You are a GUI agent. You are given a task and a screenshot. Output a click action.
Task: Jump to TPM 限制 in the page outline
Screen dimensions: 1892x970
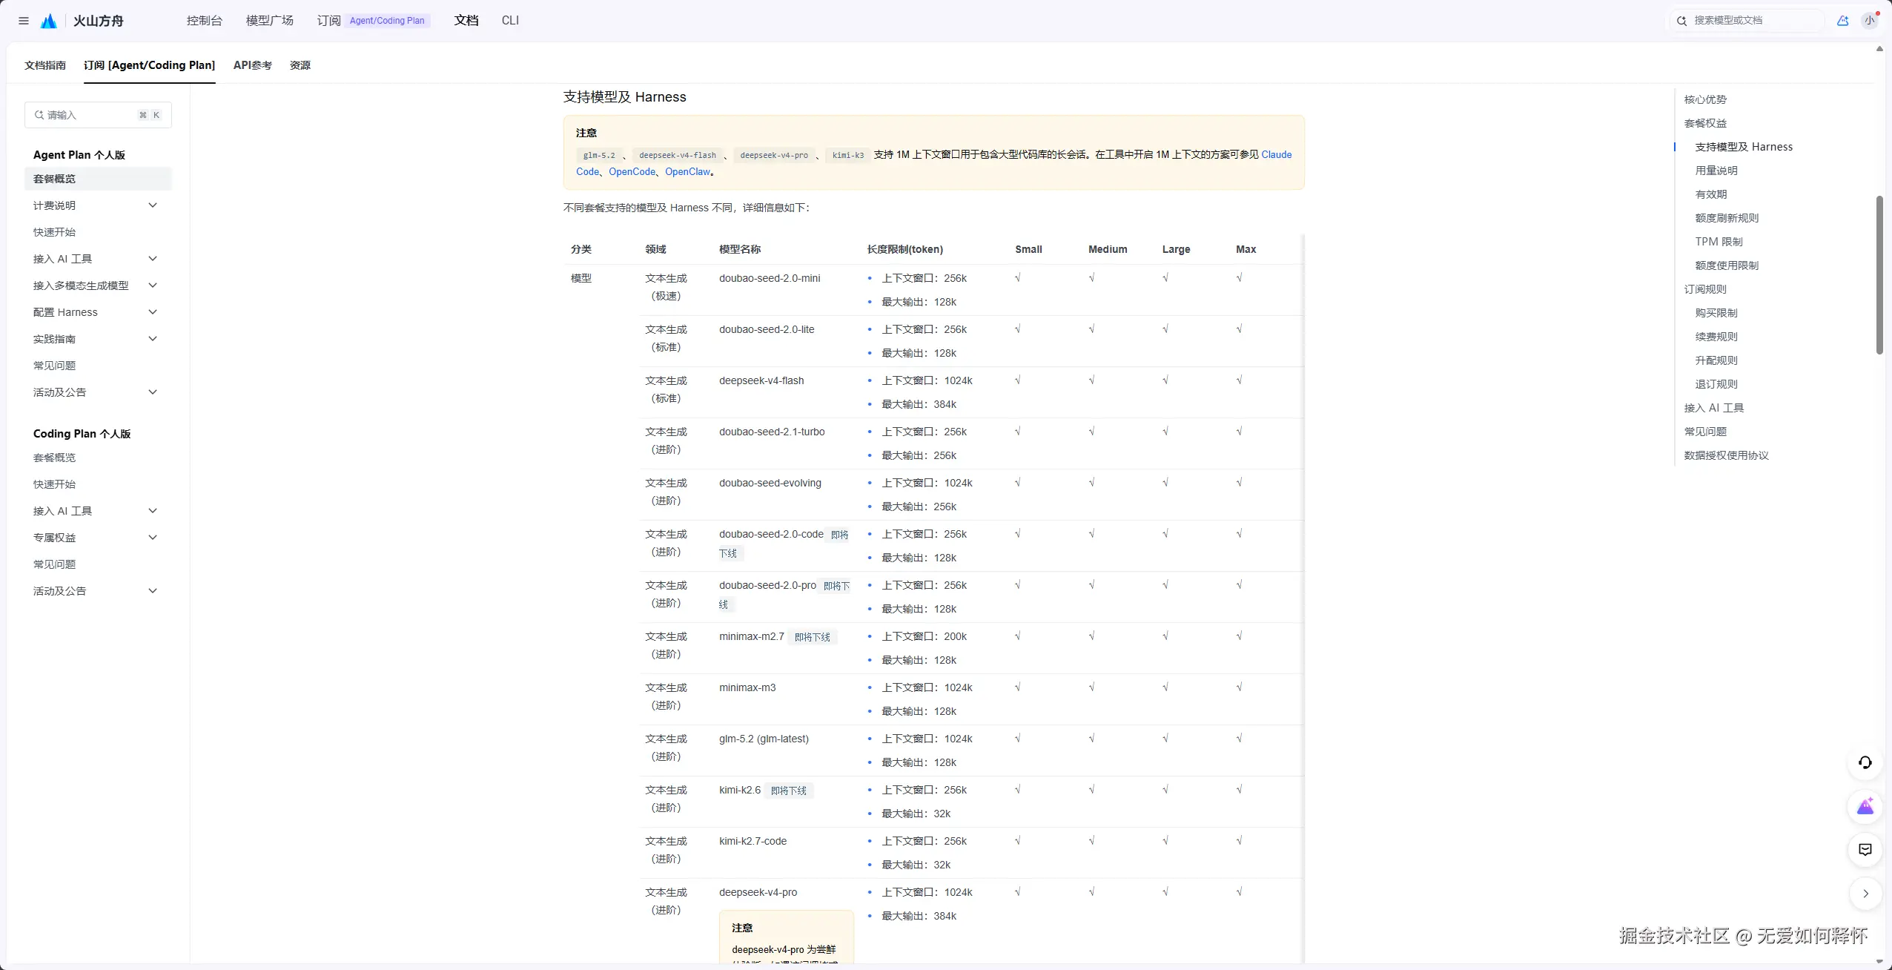(x=1719, y=242)
